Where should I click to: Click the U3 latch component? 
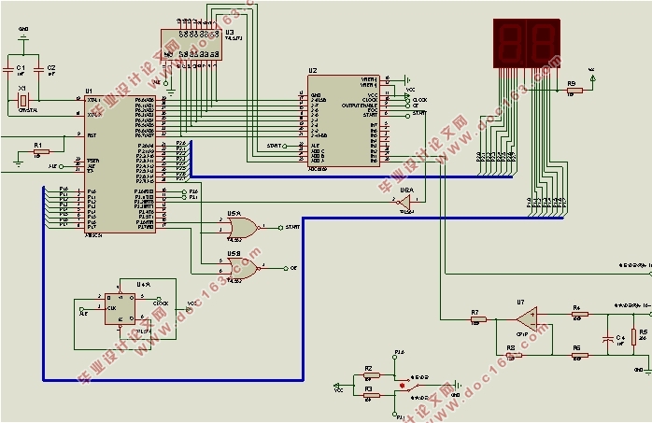pyautogui.click(x=191, y=45)
